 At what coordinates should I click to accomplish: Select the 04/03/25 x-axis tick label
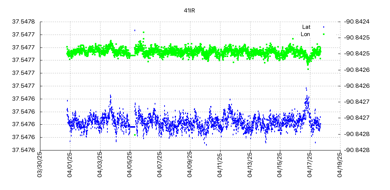coord(99,164)
